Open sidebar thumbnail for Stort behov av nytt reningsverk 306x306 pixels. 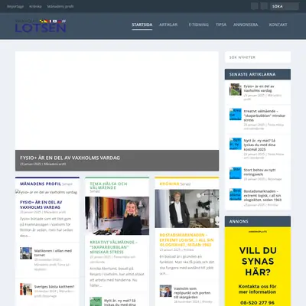click(236, 173)
